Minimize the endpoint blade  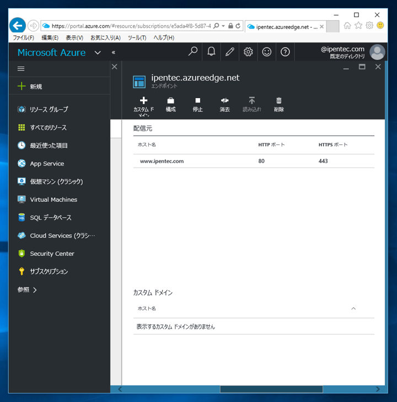point(346,68)
